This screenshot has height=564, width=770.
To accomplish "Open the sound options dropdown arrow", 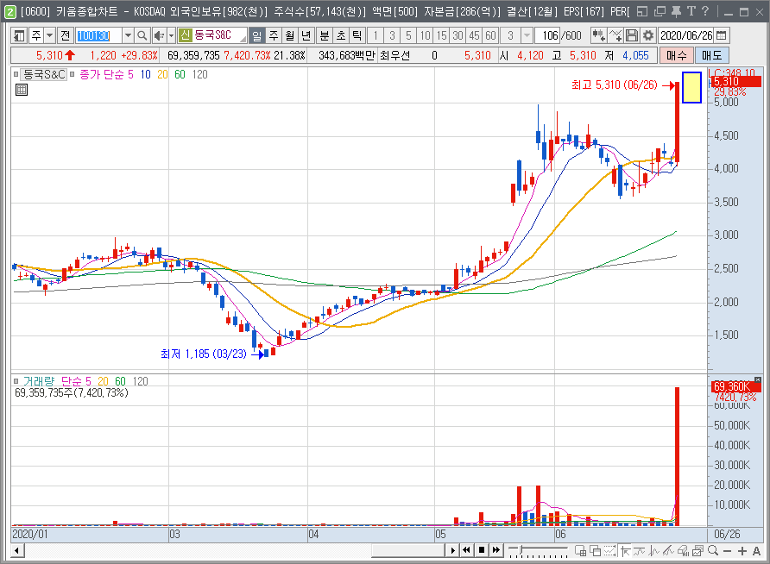I will click(171, 35).
